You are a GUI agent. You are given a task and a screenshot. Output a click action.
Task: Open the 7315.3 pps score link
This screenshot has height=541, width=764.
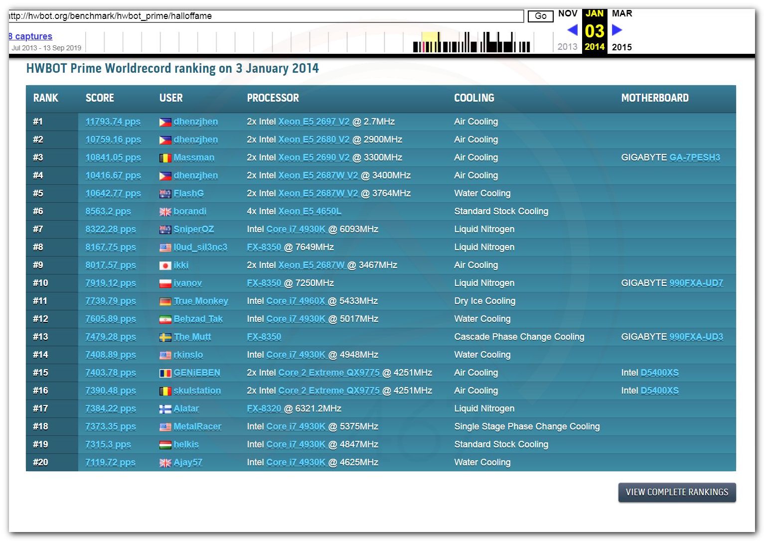pyautogui.click(x=108, y=444)
